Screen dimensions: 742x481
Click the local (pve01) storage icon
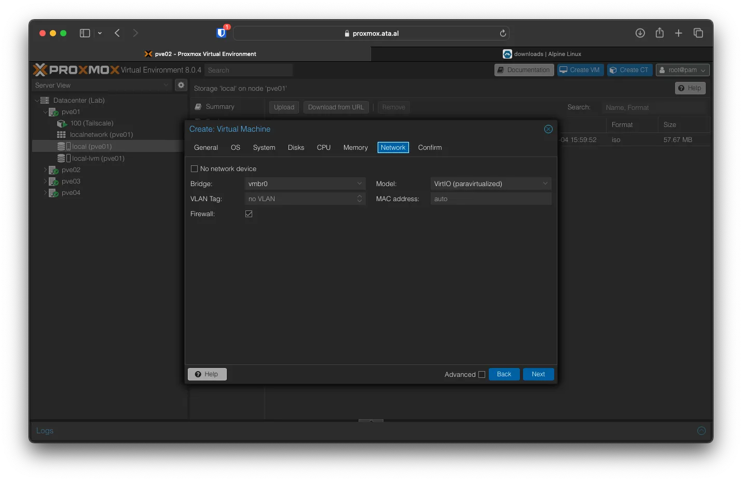click(64, 147)
